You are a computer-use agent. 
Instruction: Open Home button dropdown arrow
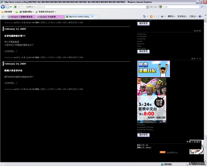point(147,16)
